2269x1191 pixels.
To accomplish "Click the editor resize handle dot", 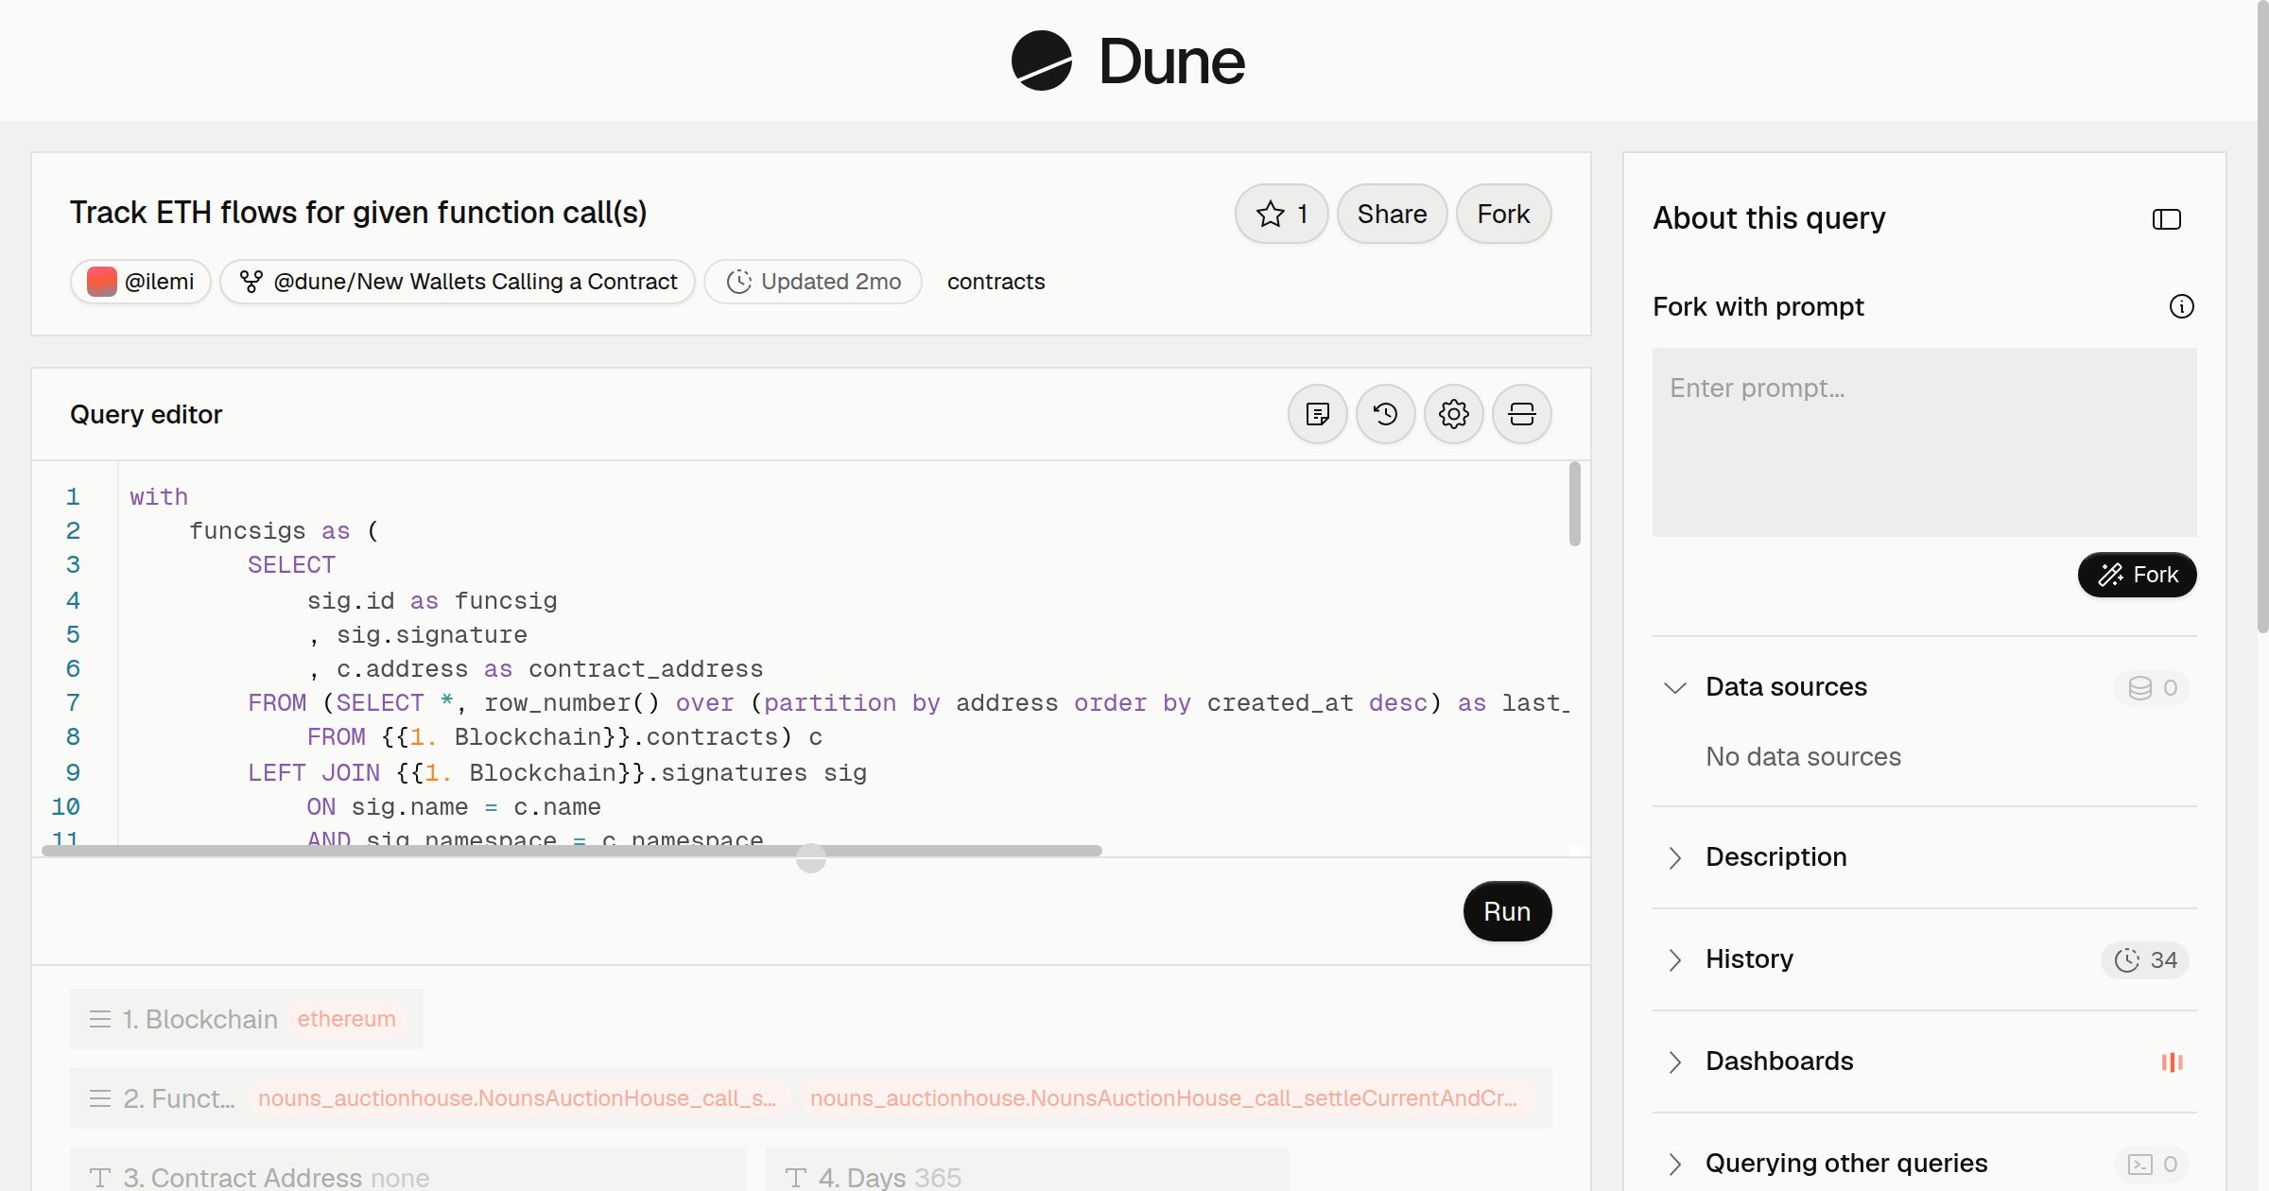I will tap(810, 858).
